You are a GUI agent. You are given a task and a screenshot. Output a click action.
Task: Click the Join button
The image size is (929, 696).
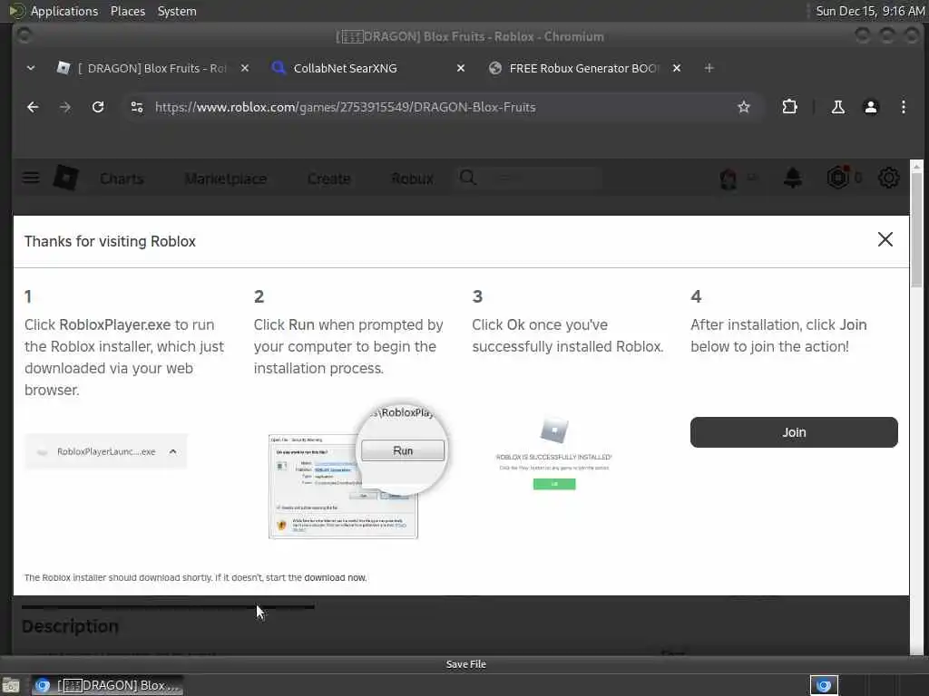(x=794, y=432)
